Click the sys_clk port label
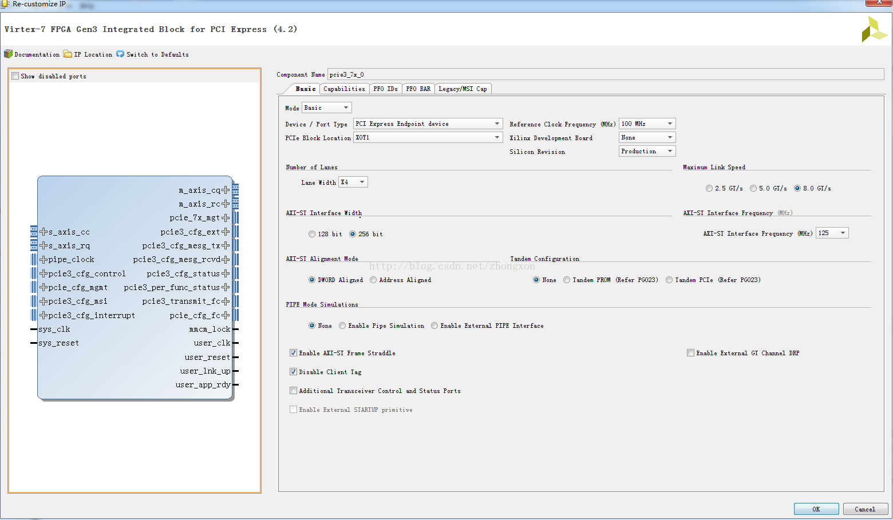This screenshot has width=893, height=520. pos(54,329)
